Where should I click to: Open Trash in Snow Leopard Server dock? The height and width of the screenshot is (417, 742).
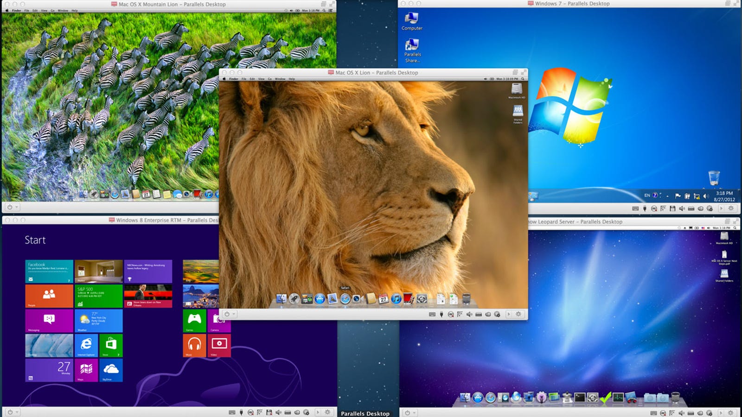[676, 398]
